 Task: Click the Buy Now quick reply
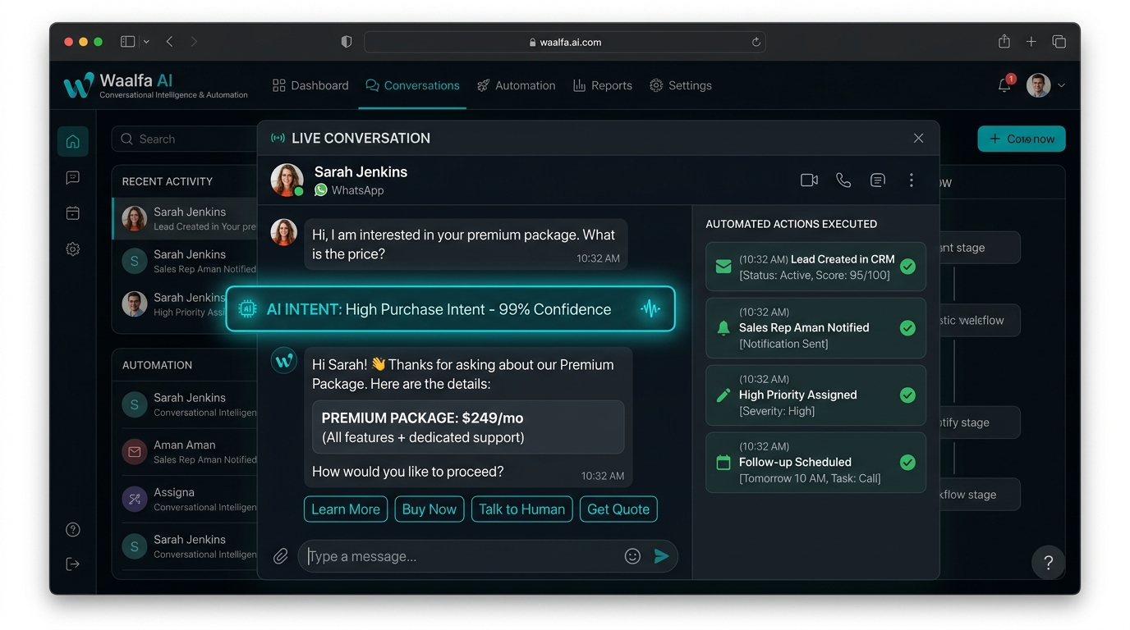pyautogui.click(x=429, y=509)
